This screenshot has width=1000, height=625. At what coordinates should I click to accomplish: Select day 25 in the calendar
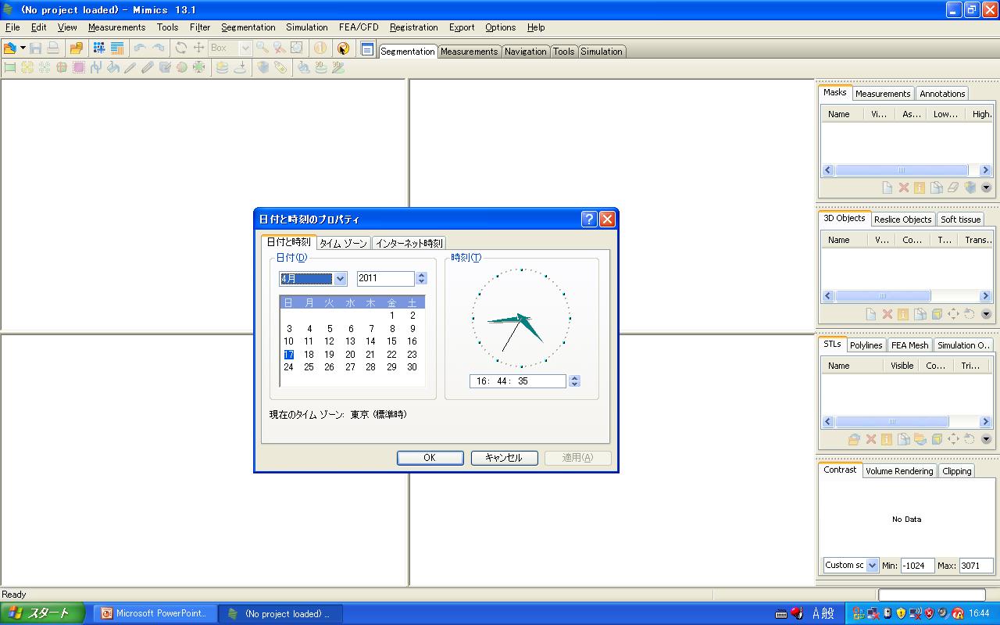(x=309, y=367)
